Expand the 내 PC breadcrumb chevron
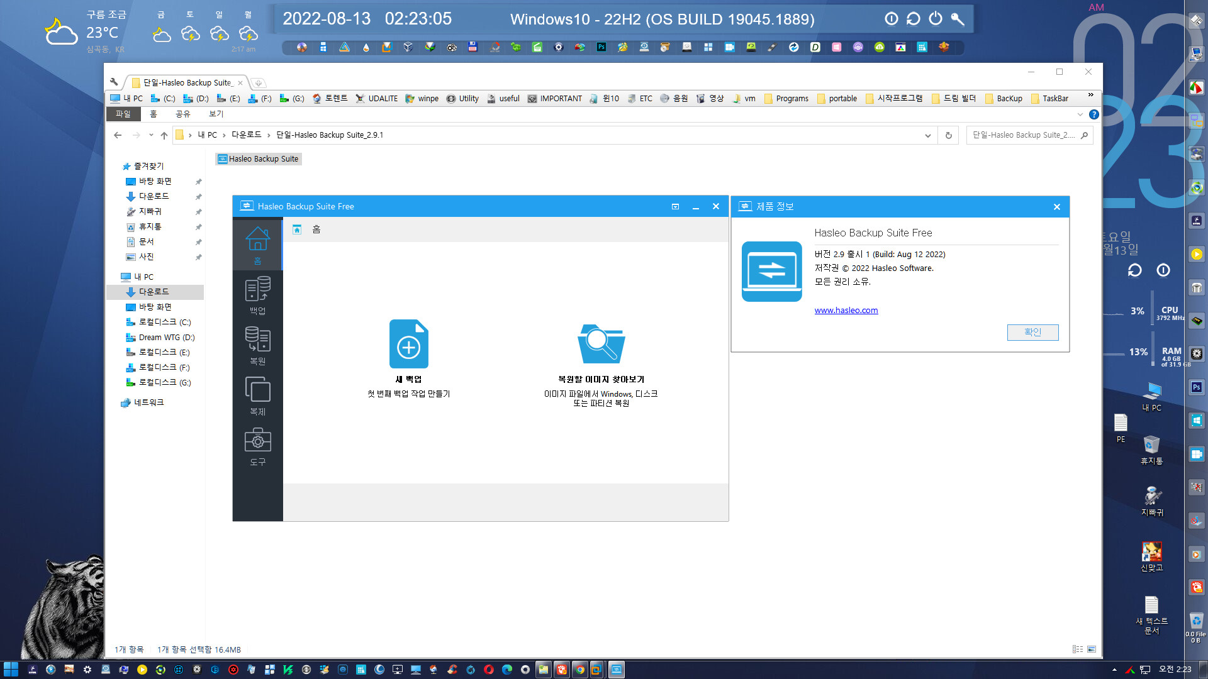 coord(224,135)
